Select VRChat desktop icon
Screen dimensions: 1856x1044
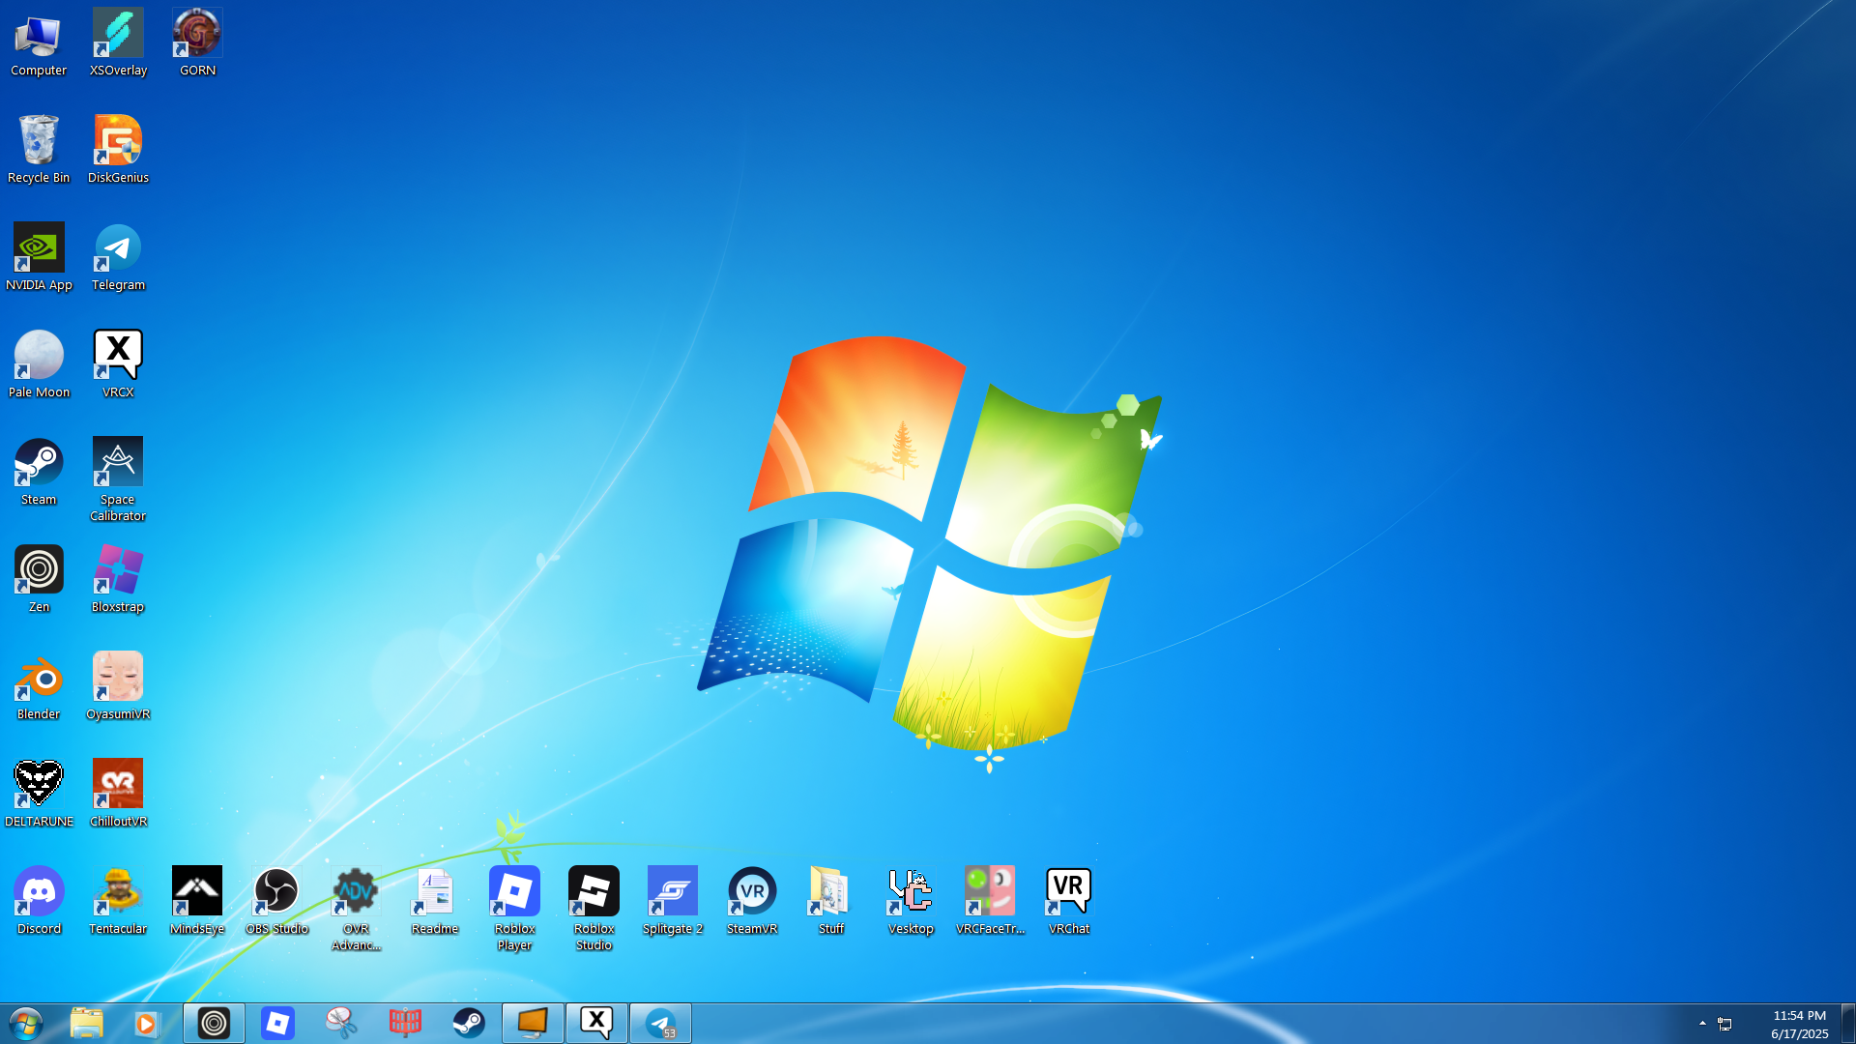(1069, 902)
